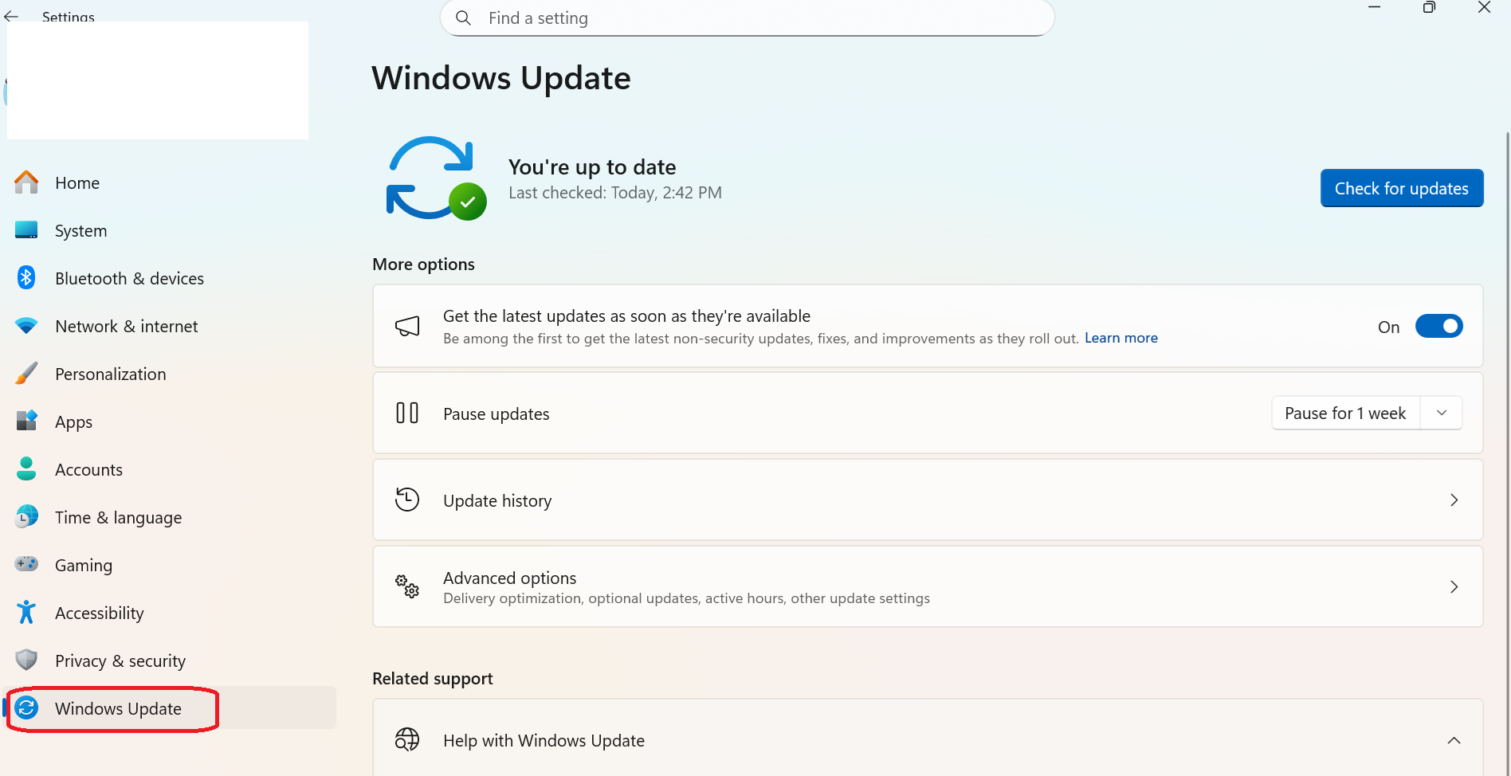The height and width of the screenshot is (776, 1511).
Task: Click the System monitor icon
Action: [x=26, y=230]
